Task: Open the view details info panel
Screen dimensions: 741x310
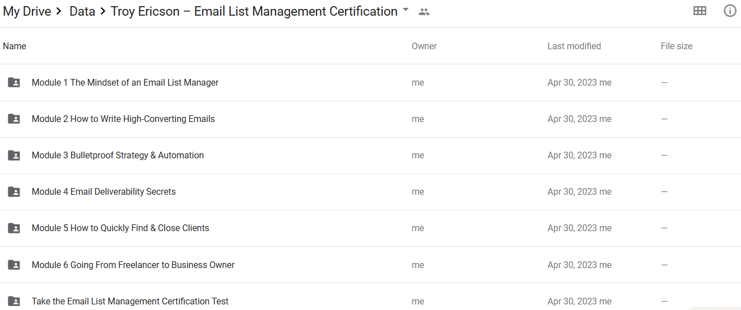Action: 730,11
